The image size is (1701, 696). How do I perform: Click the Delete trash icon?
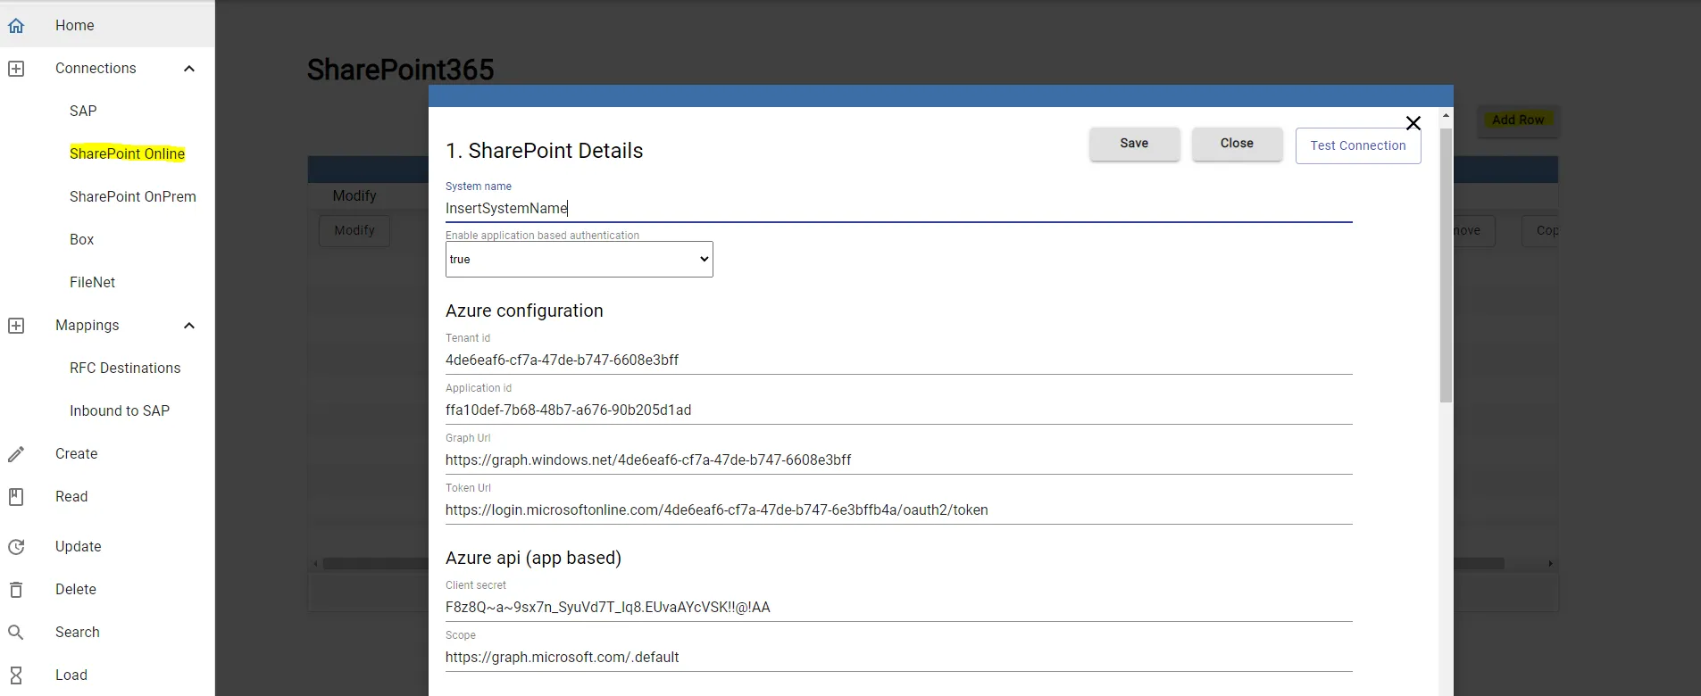(16, 590)
